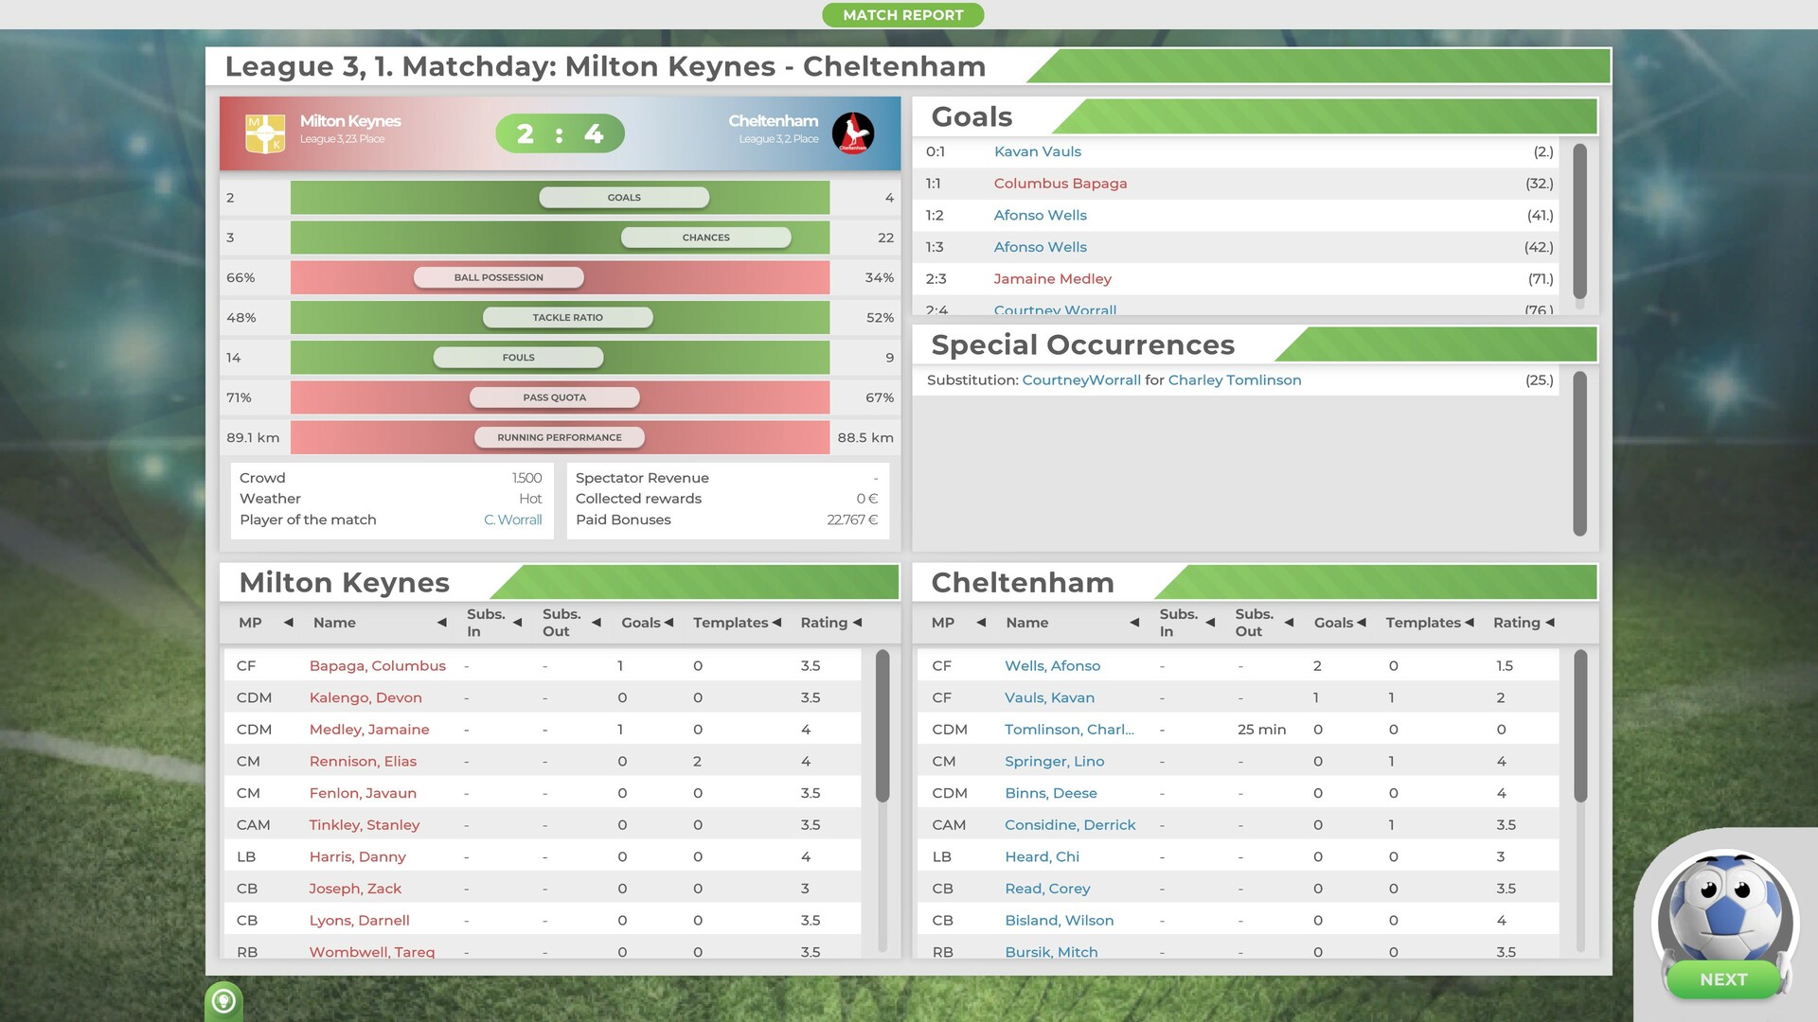
Task: Toggle MP column sort for Cheltenham
Action: click(981, 622)
